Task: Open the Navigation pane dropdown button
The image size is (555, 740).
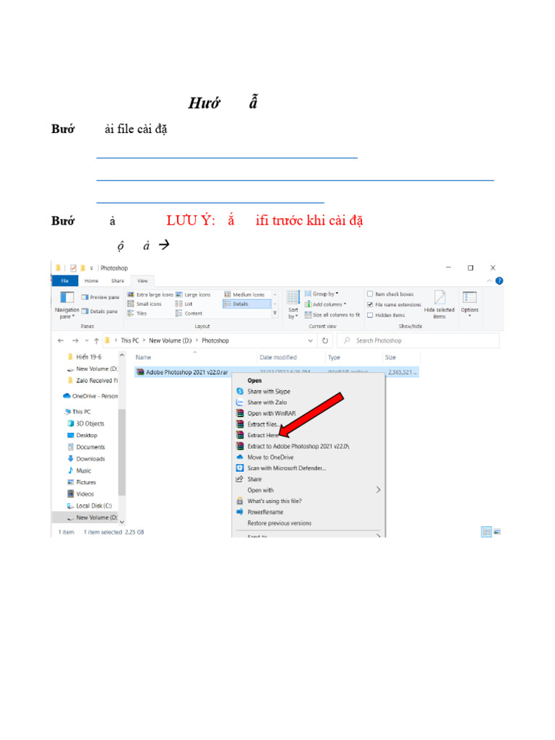Action: tap(66, 304)
